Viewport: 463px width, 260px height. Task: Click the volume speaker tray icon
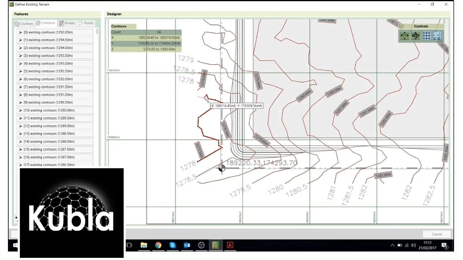point(413,245)
